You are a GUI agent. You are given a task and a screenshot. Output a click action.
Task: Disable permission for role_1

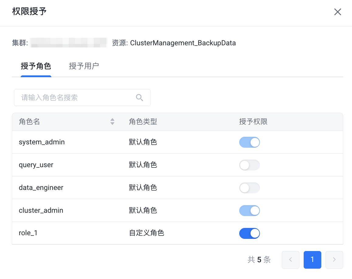249,233
